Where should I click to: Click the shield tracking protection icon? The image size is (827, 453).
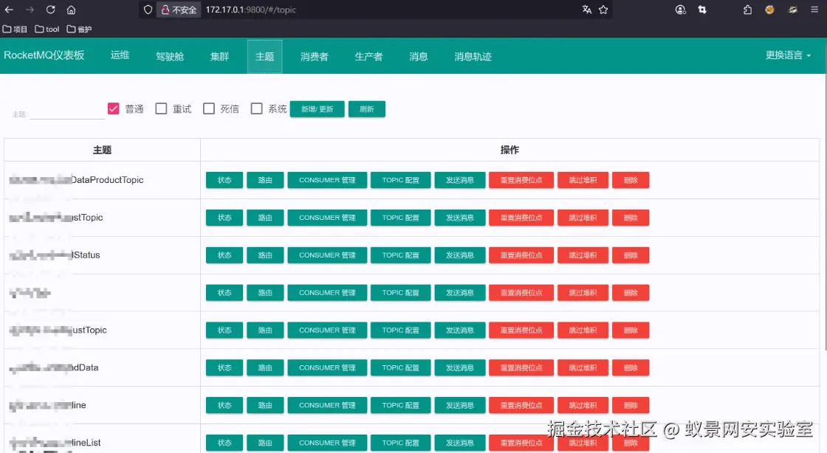148,10
